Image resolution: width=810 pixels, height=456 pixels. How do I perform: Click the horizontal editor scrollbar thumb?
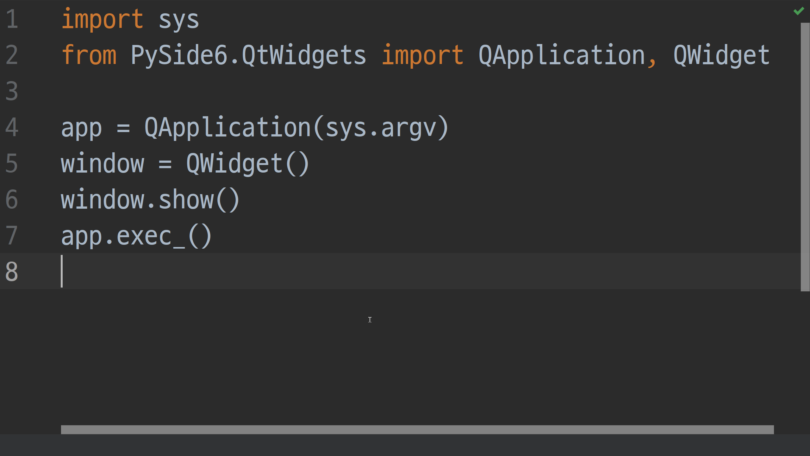(417, 429)
